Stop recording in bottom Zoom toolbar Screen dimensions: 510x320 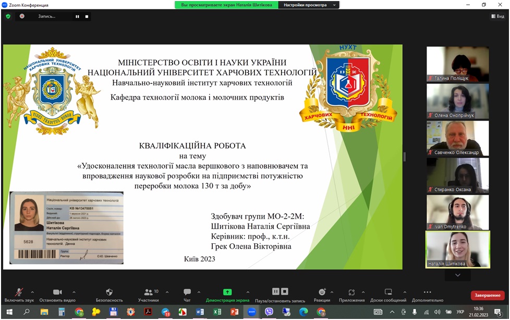point(284,291)
